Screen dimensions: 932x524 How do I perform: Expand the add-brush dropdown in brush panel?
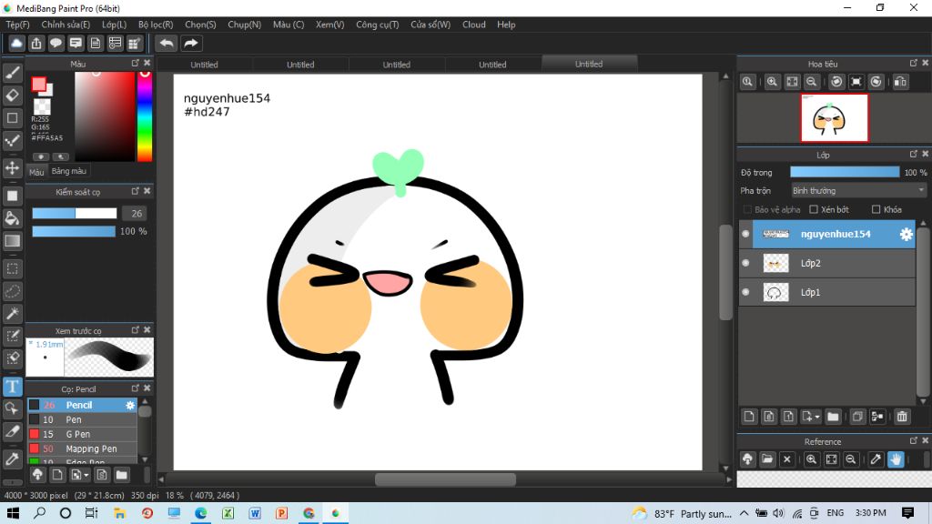tap(86, 475)
